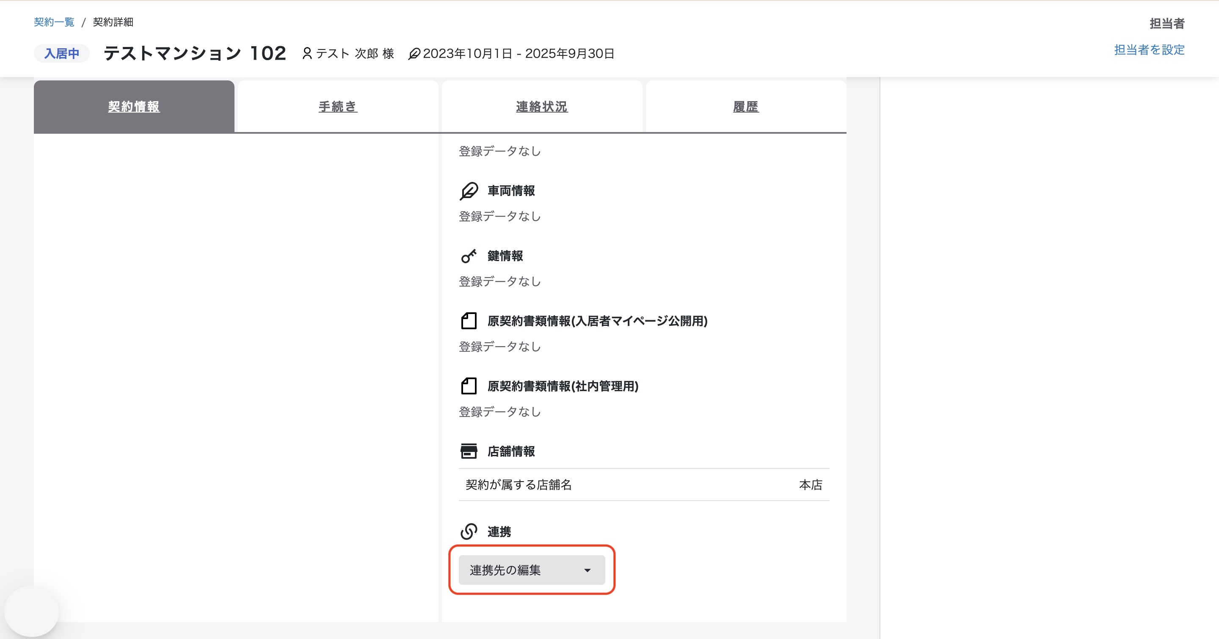Click the document icon for 原契約書類情報(入居者マイページ公開用)
1219x639 pixels.
point(469,321)
